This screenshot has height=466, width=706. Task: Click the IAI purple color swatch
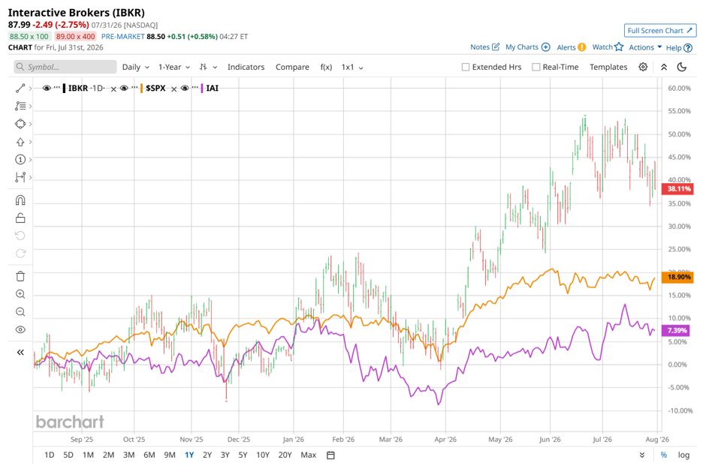coord(202,88)
